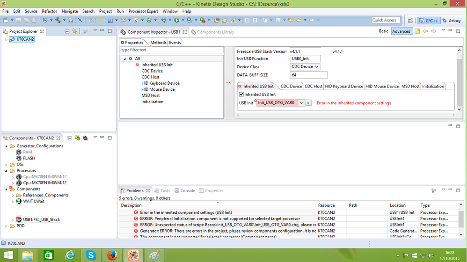Sort problems by the Resource column header
The width and height of the screenshot is (467, 262).
pyautogui.click(x=331, y=205)
